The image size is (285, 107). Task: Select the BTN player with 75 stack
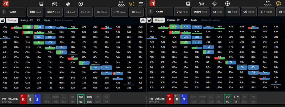pos(236,99)
